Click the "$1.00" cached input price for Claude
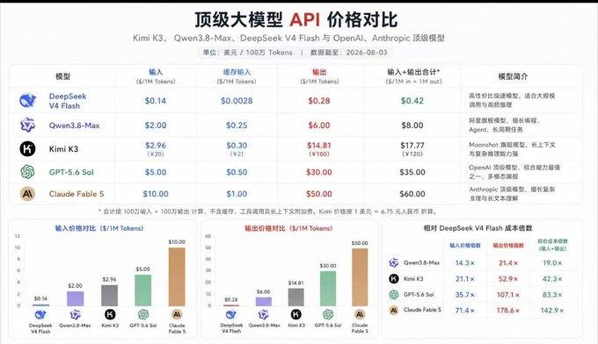This screenshot has height=344, width=598. click(x=237, y=194)
